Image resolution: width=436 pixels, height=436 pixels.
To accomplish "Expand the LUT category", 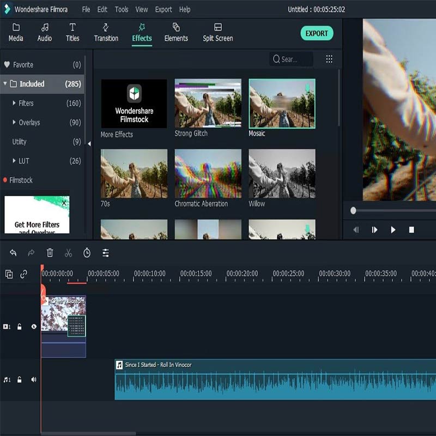I will click(x=14, y=160).
